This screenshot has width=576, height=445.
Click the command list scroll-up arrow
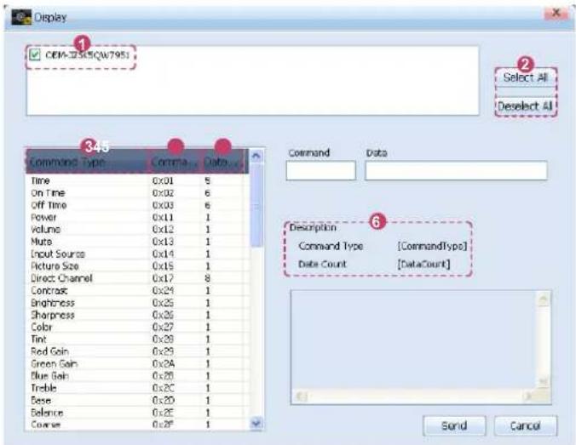pyautogui.click(x=256, y=156)
